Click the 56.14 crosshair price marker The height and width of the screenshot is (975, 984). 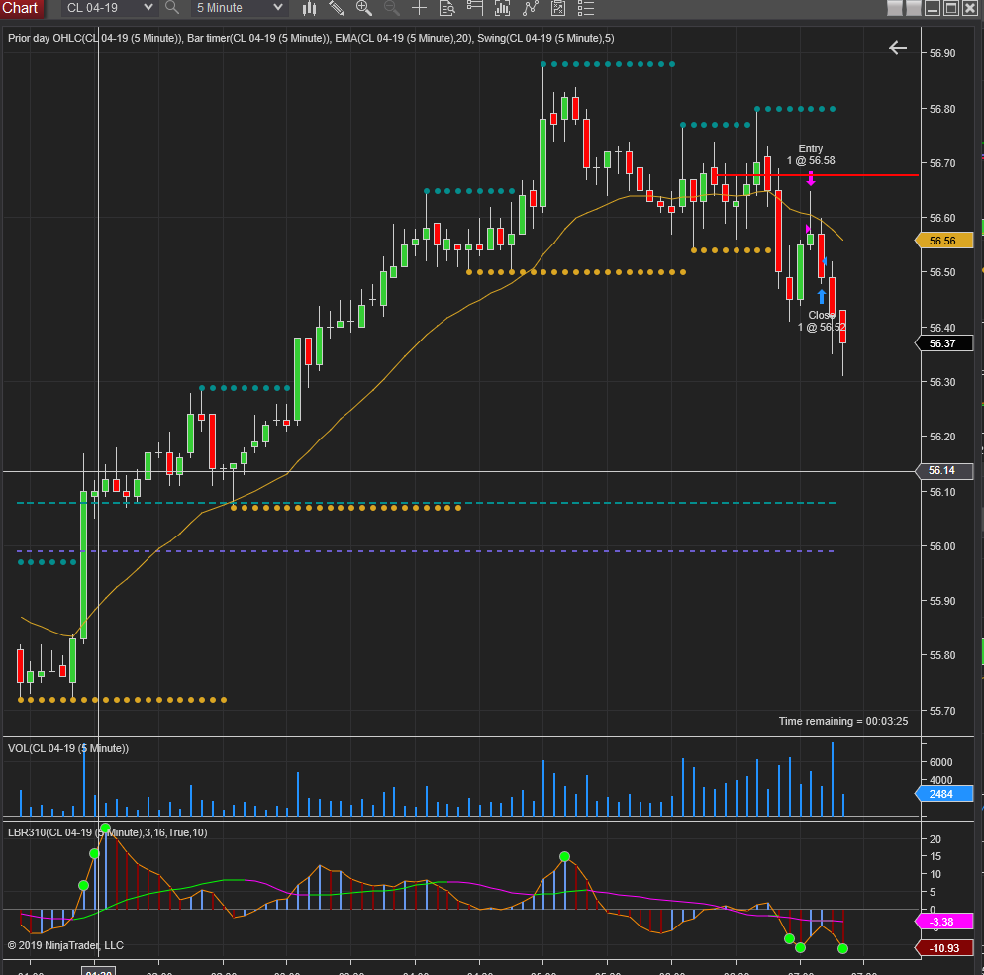point(943,470)
